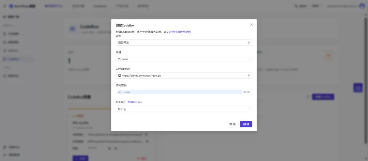The width and height of the screenshot is (368, 161).
Task: Click the 创建CodeBox dialog title
Action: tap(125, 25)
